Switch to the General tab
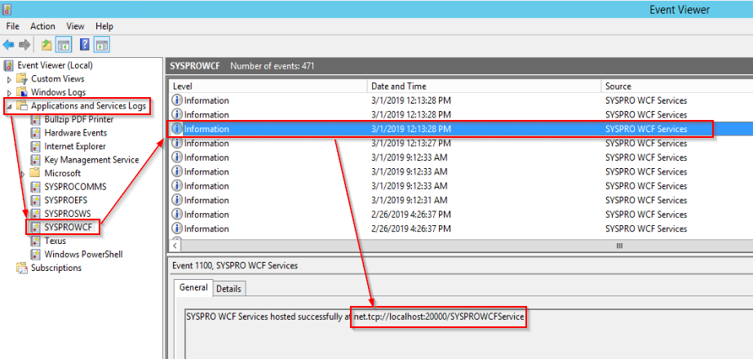The image size is (753, 359). (193, 287)
